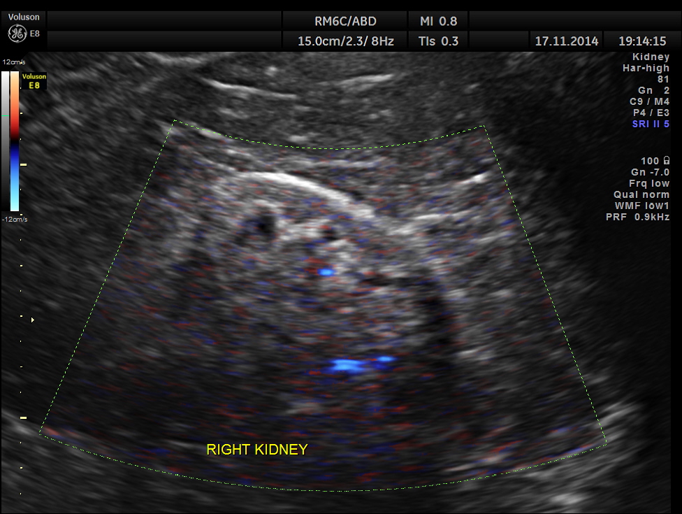Screen dimensions: 682x514
Task: Click the time display 19:14:15
Action: pyautogui.click(x=642, y=41)
